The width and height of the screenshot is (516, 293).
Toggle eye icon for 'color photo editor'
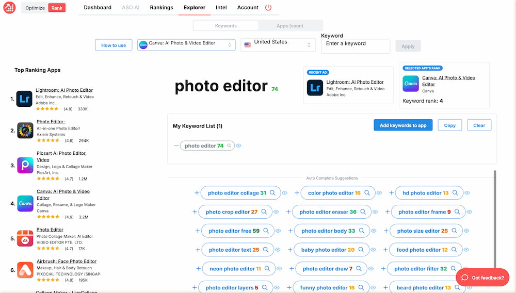tap(379, 193)
